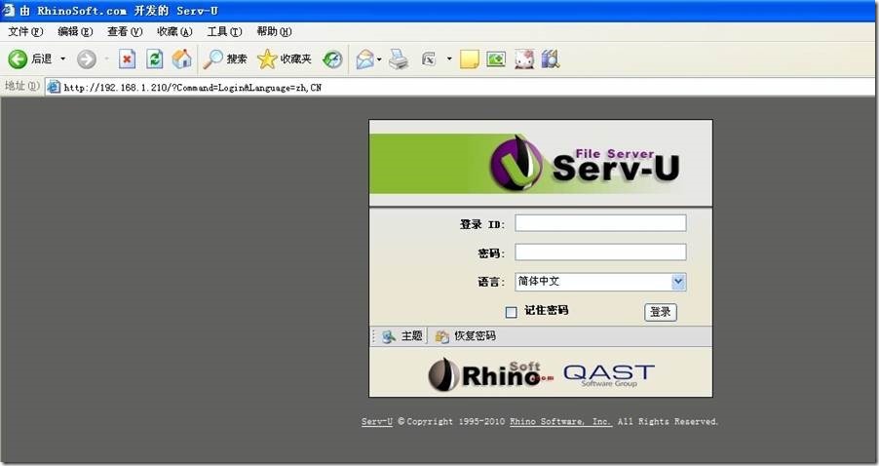Expand the Edit icon dropdown arrow

click(x=449, y=58)
